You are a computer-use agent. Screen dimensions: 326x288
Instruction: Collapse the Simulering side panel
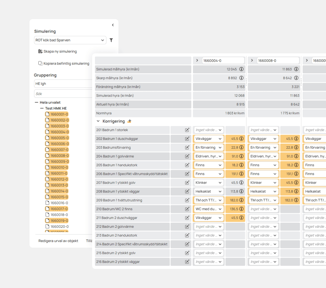(x=113, y=25)
